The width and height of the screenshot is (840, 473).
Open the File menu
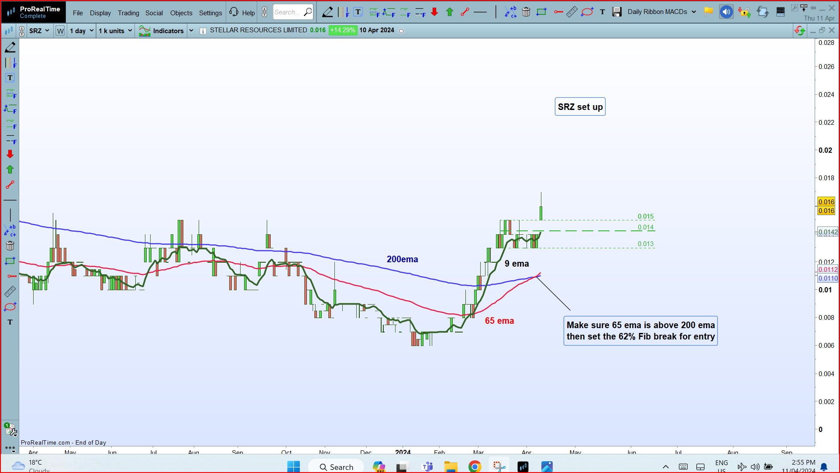78,13
